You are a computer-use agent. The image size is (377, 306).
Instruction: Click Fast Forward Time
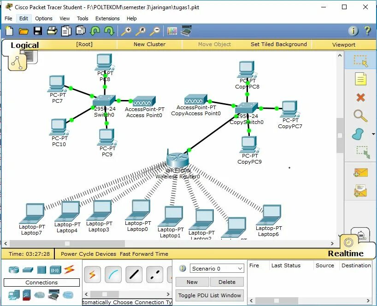(144, 254)
